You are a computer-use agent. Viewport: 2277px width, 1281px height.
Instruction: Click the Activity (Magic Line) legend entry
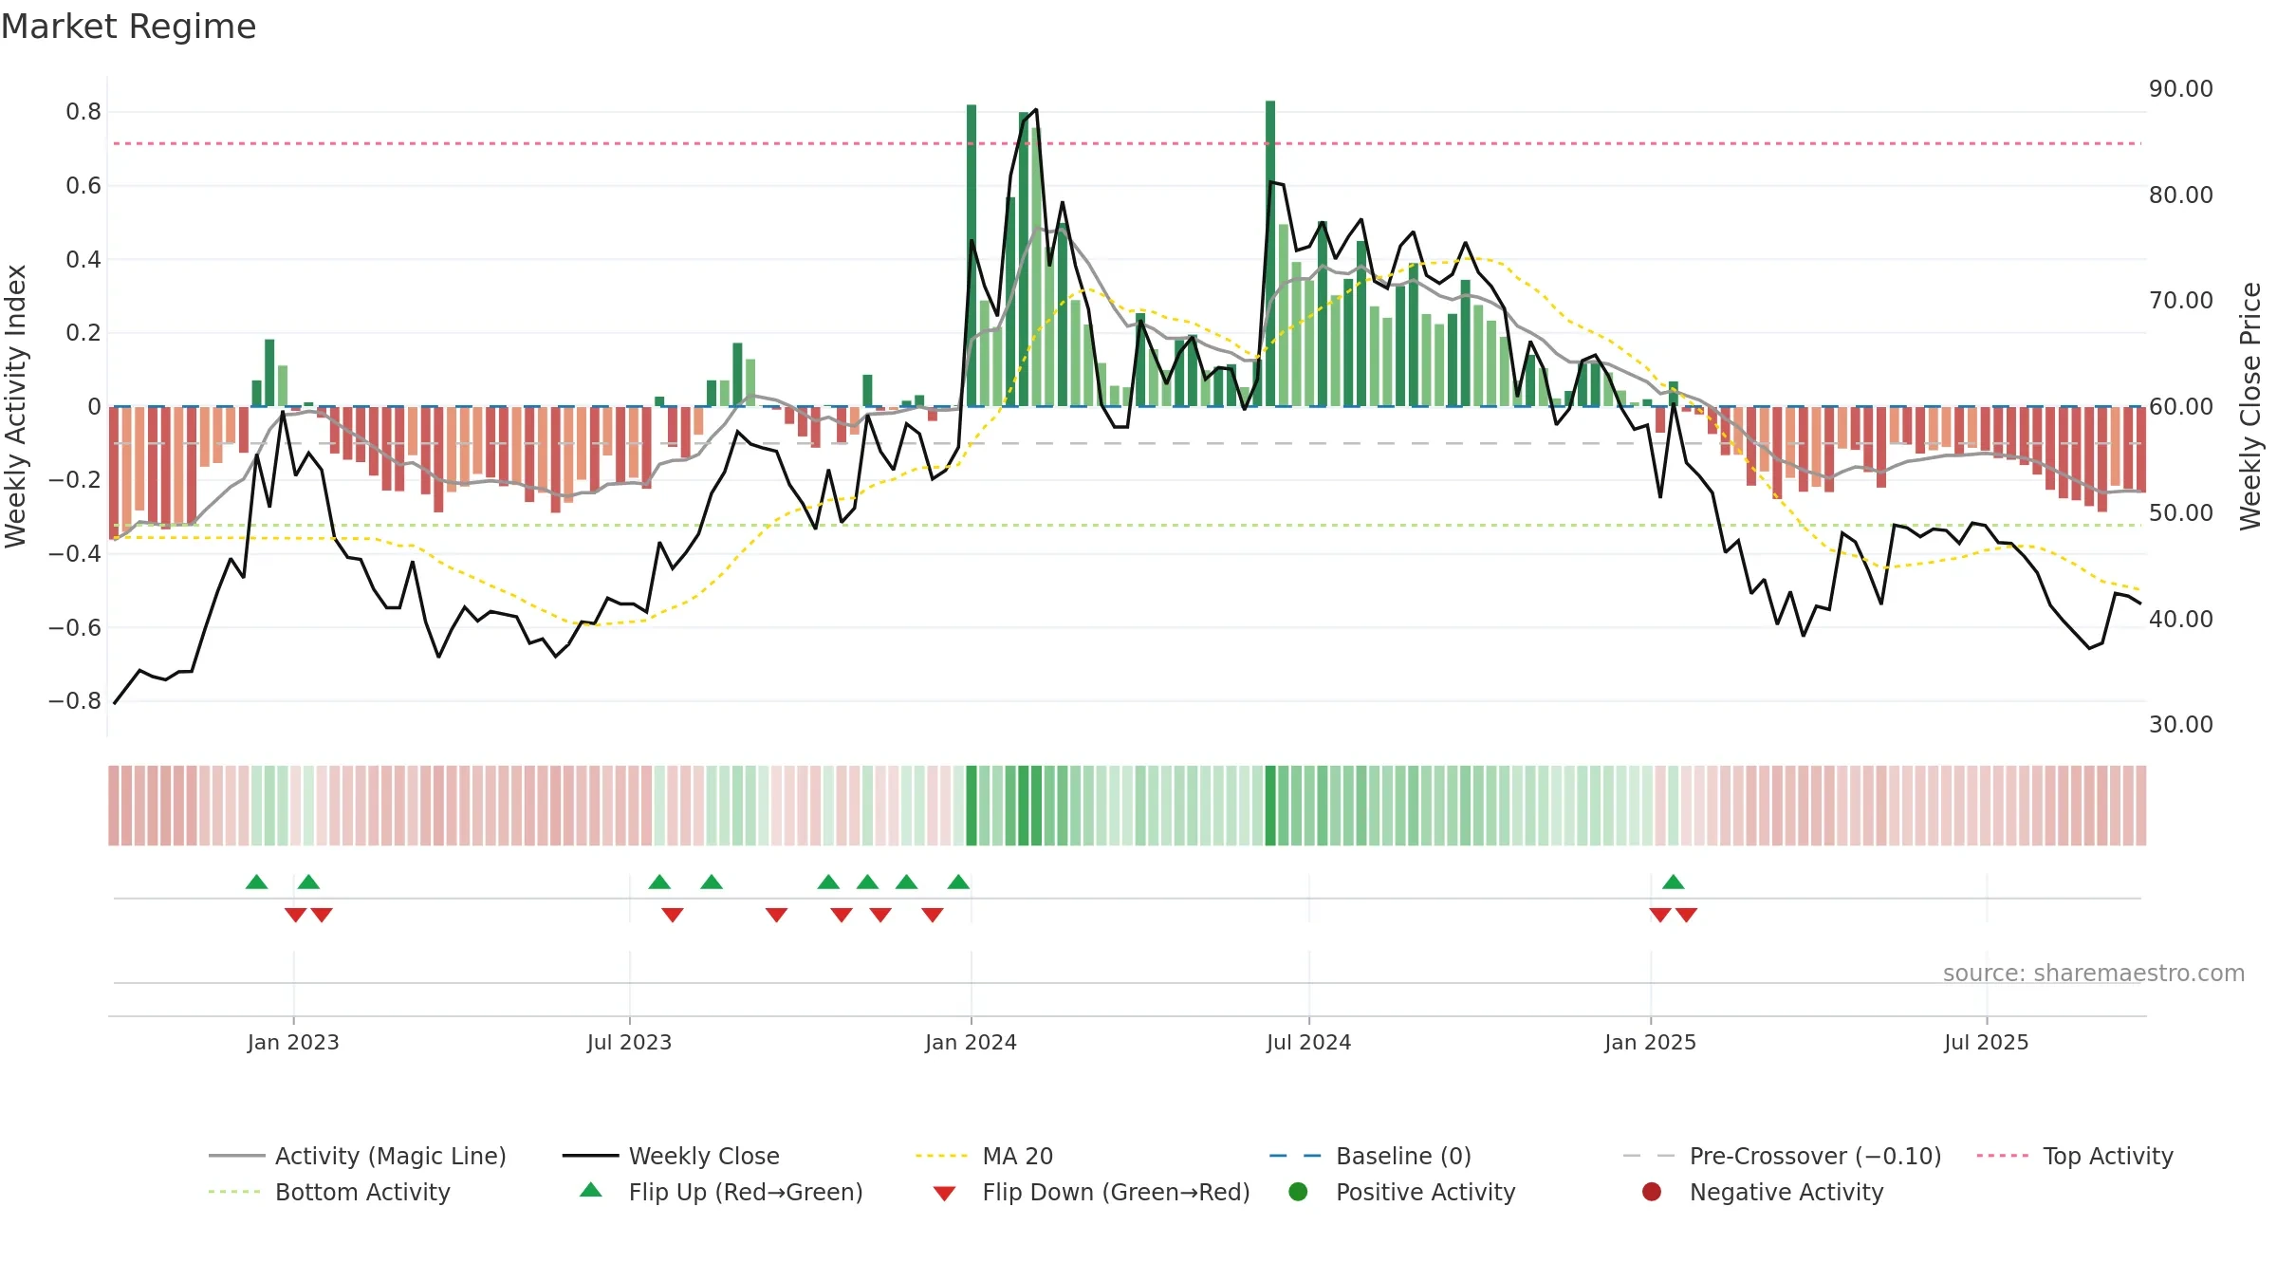[358, 1156]
